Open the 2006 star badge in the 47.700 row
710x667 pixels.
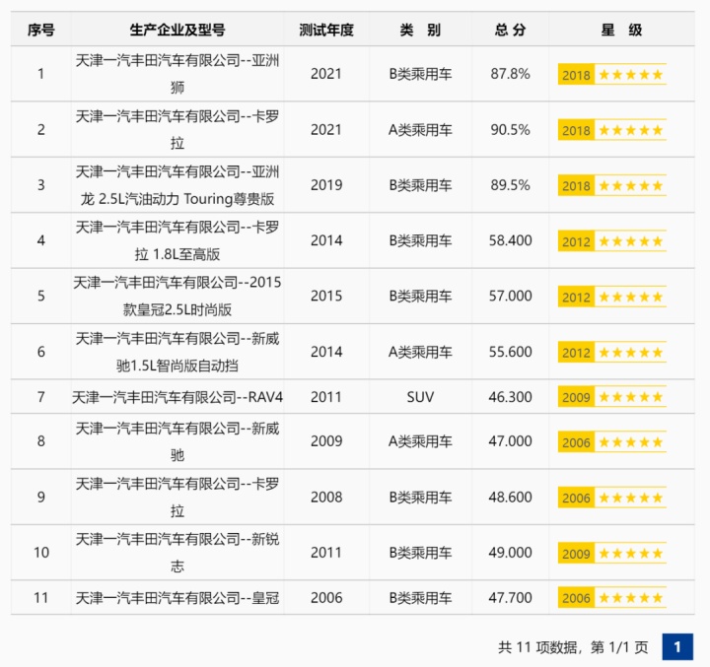tap(611, 597)
